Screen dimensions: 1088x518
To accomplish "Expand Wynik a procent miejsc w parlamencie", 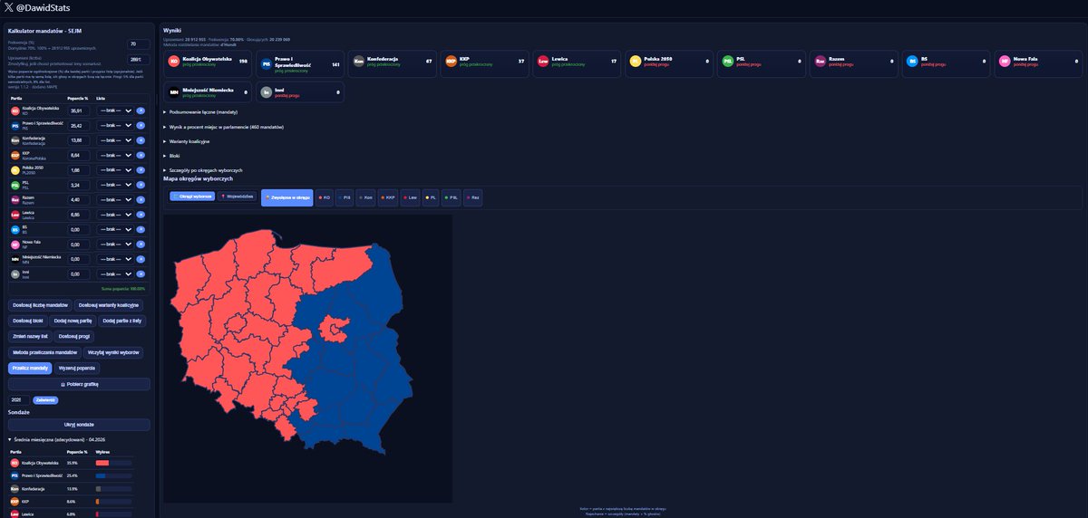I will click(223, 127).
